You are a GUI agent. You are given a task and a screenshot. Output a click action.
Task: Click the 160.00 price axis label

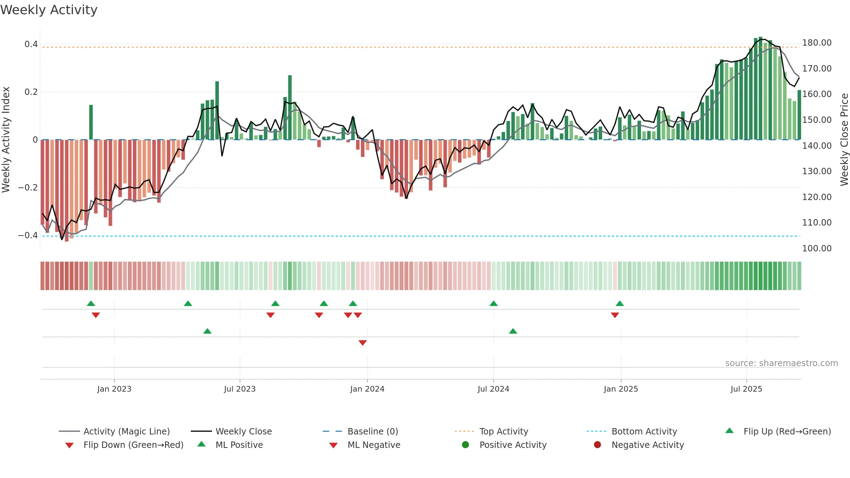[x=817, y=94]
